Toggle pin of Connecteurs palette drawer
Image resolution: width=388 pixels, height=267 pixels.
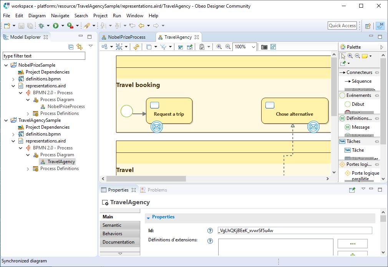377,72
